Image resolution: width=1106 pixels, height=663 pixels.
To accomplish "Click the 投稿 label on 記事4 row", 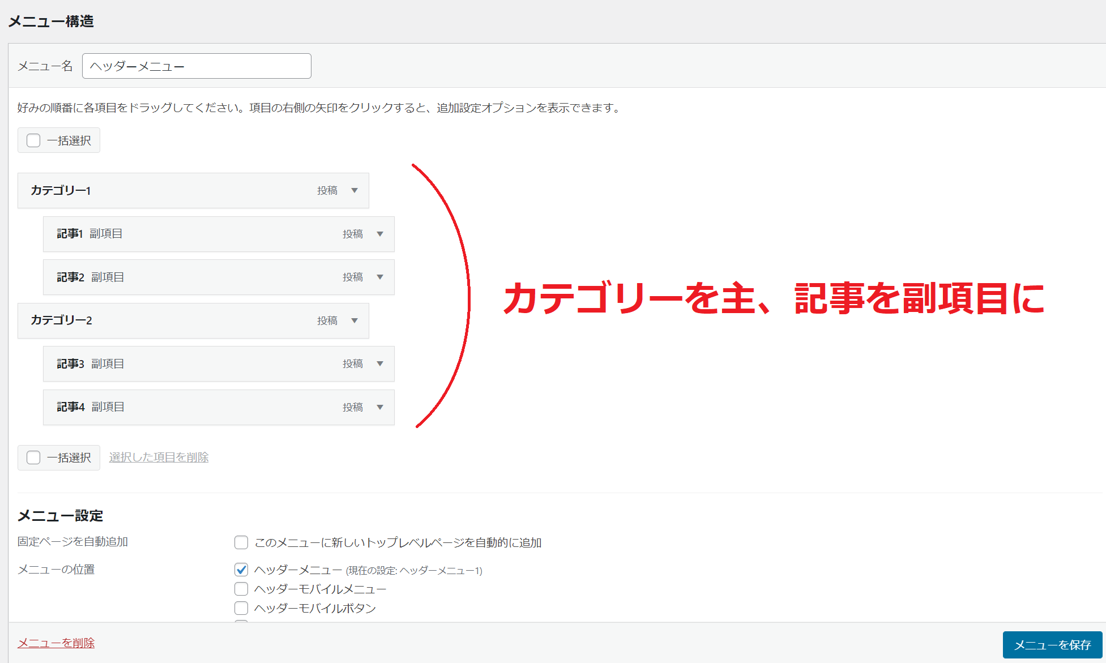I will (x=353, y=407).
